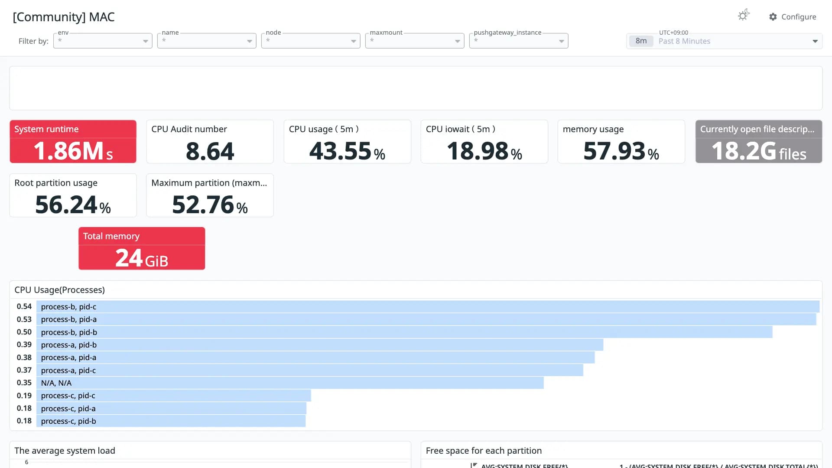Open the Past 8 Minutes time range selector
Image resolution: width=832 pixels, height=468 pixels.
tap(724, 41)
